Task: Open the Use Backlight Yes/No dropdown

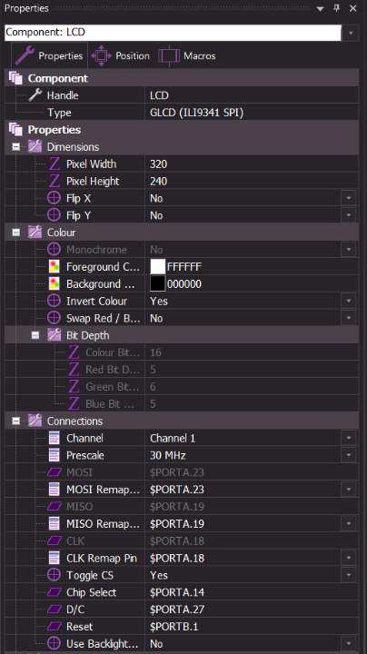Action: click(349, 644)
